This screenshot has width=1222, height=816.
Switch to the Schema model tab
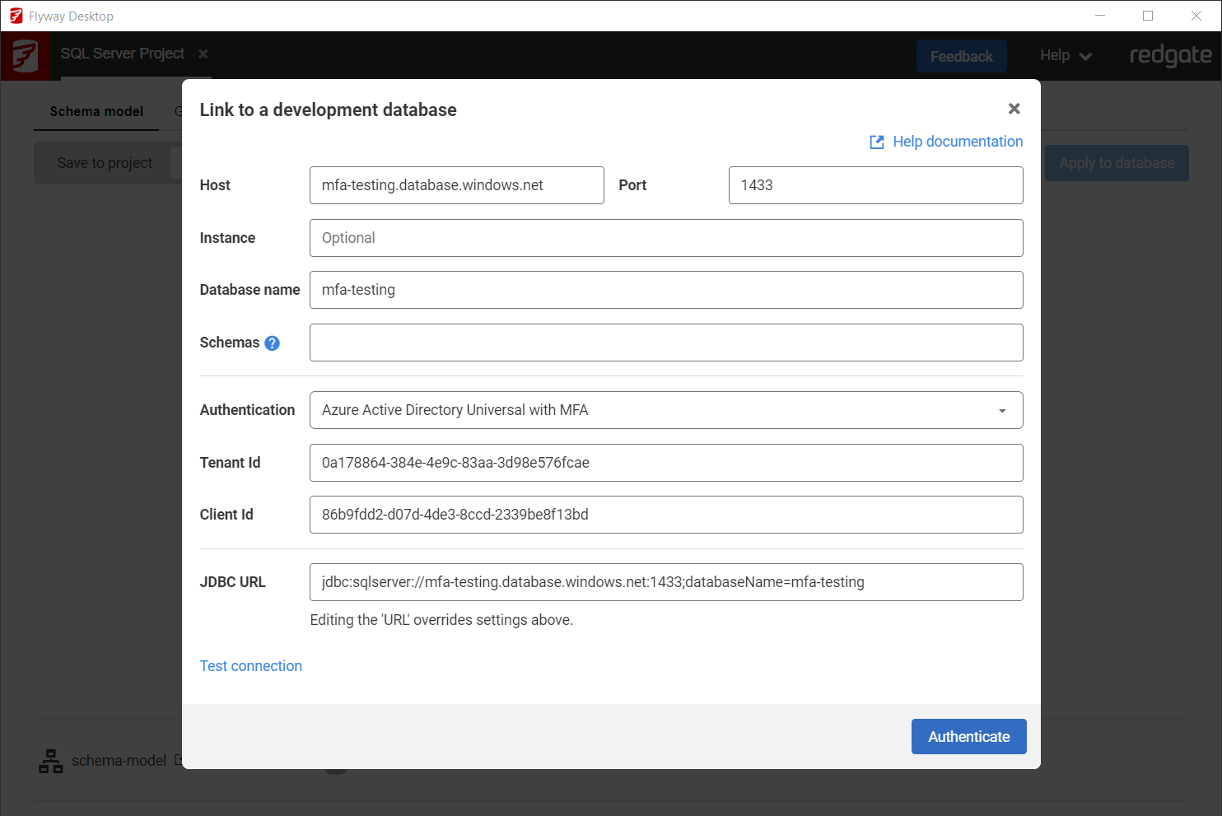click(x=96, y=111)
